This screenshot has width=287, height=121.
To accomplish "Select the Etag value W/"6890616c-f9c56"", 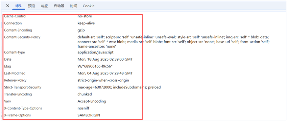I will click(x=94, y=66).
